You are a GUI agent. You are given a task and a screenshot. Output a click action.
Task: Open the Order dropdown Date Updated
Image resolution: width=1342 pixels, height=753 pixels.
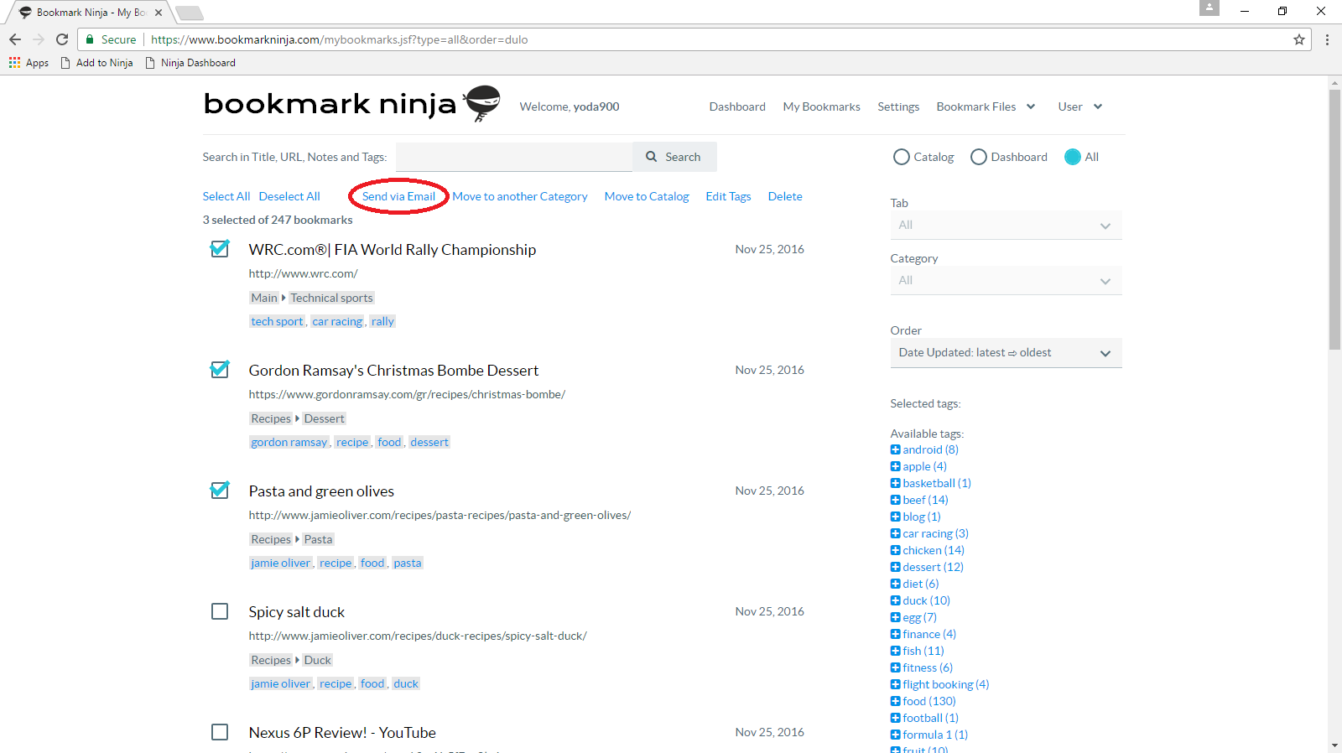(x=1006, y=353)
